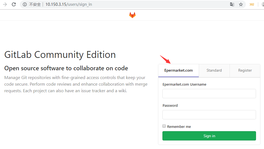Click inside the Password input box
Screen dimensions: 264x149
tap(209, 115)
